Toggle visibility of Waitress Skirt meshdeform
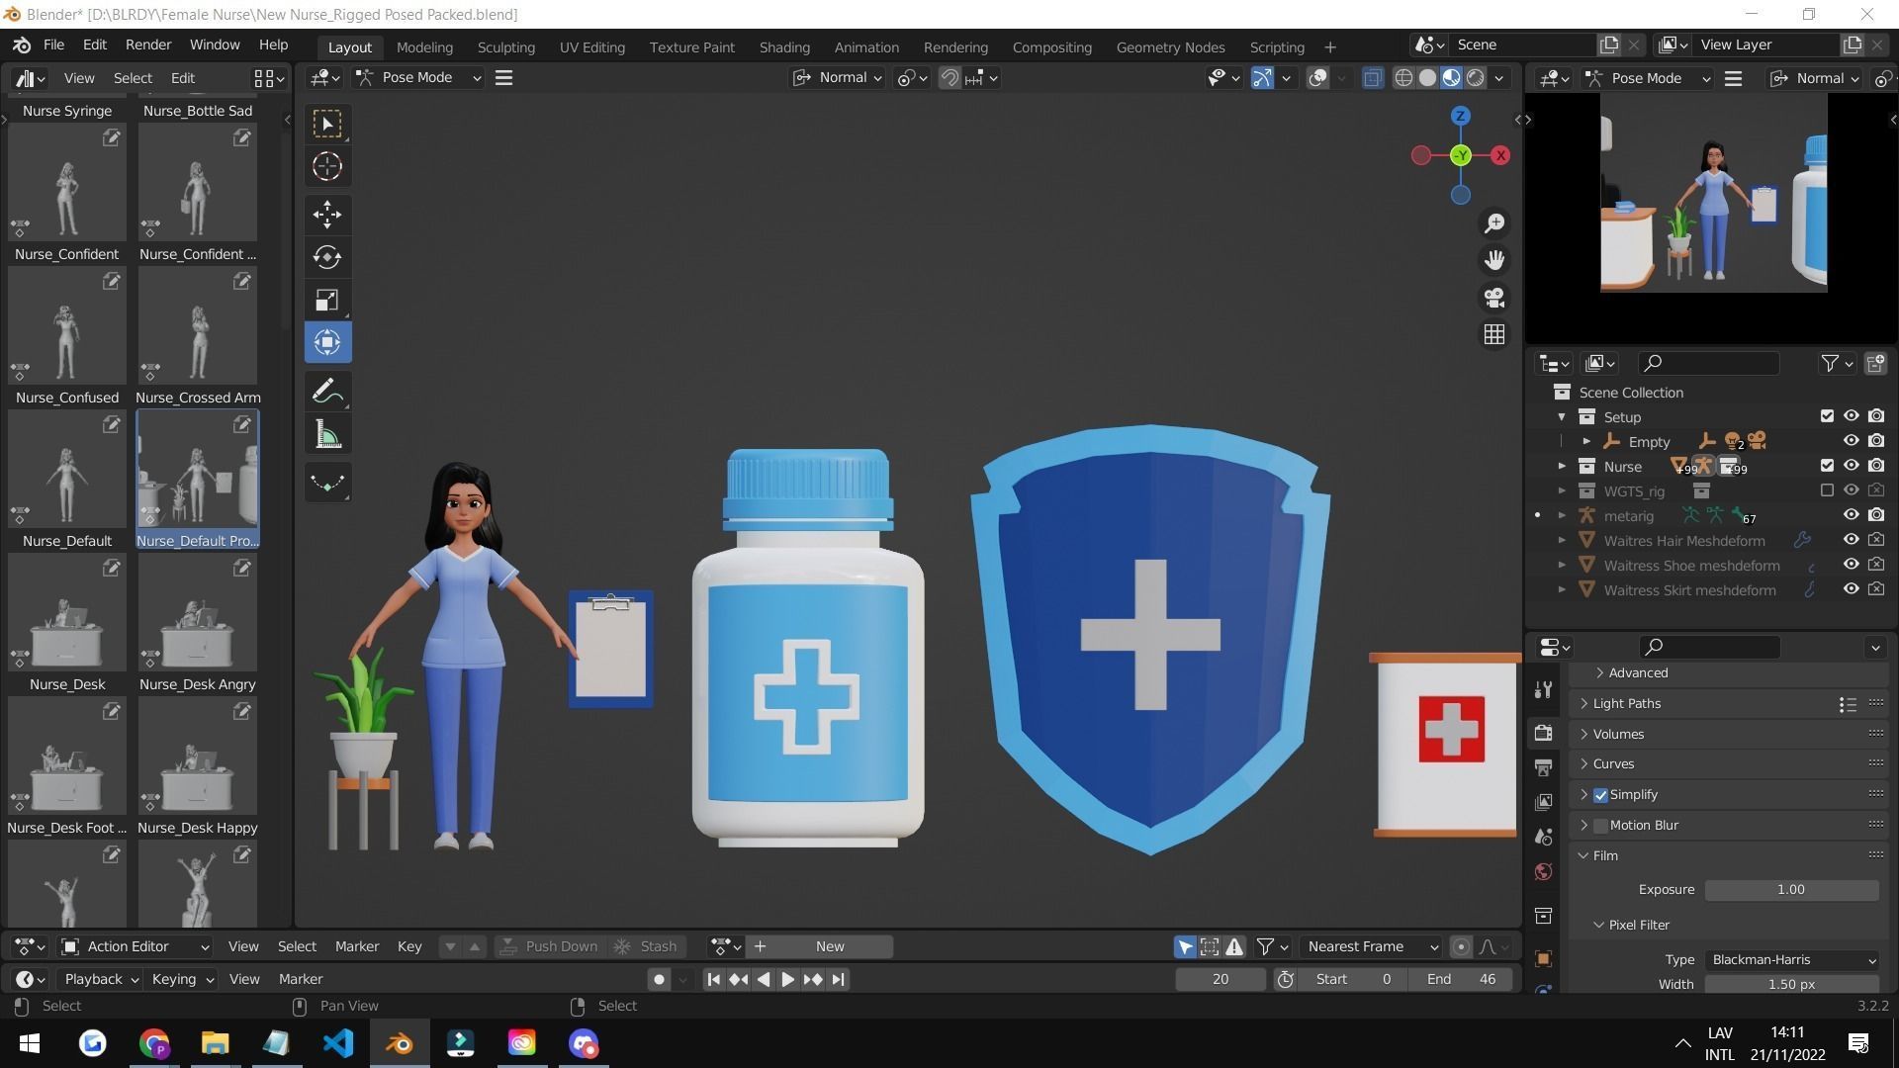 [1852, 589]
